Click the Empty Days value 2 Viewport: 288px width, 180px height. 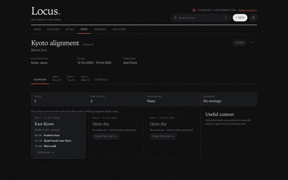[x=91, y=101]
